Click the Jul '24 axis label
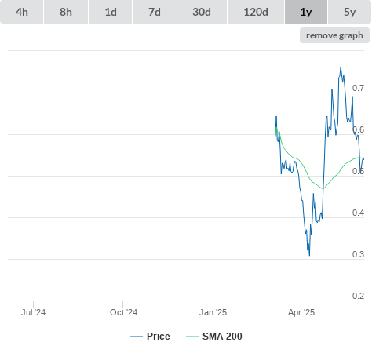Screen dimensions: 372x357 pyautogui.click(x=33, y=312)
